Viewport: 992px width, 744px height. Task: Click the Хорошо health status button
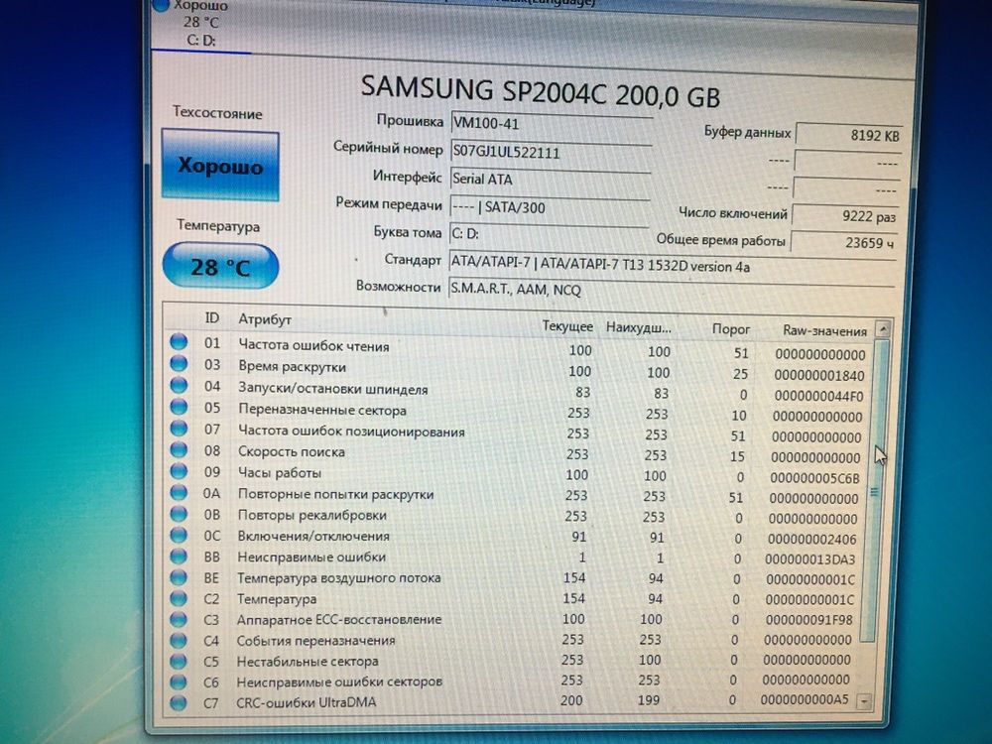pyautogui.click(x=219, y=165)
